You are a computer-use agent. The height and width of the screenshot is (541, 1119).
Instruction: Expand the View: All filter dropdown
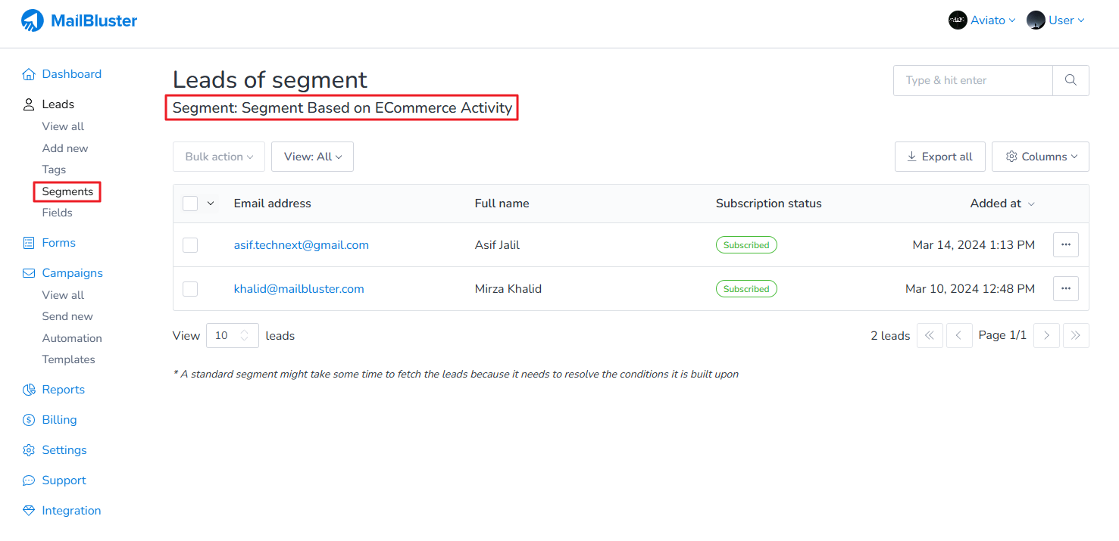(312, 157)
